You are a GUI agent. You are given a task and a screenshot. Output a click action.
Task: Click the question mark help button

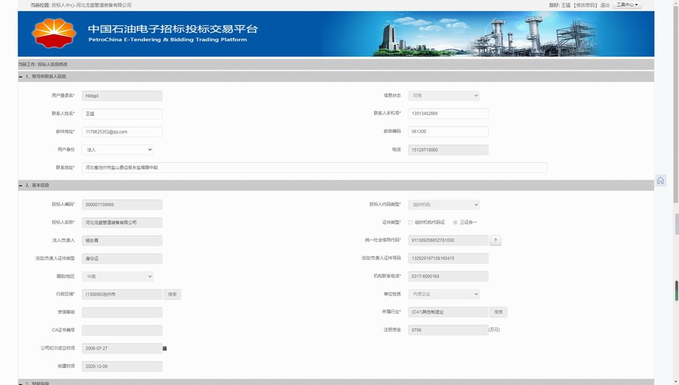click(x=496, y=240)
